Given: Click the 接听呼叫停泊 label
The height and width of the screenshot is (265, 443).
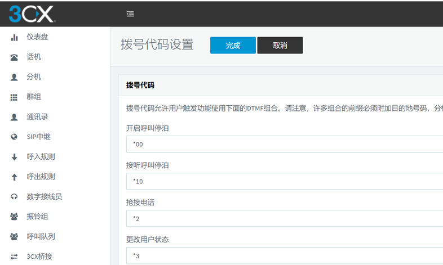Looking at the screenshot, I should (147, 165).
